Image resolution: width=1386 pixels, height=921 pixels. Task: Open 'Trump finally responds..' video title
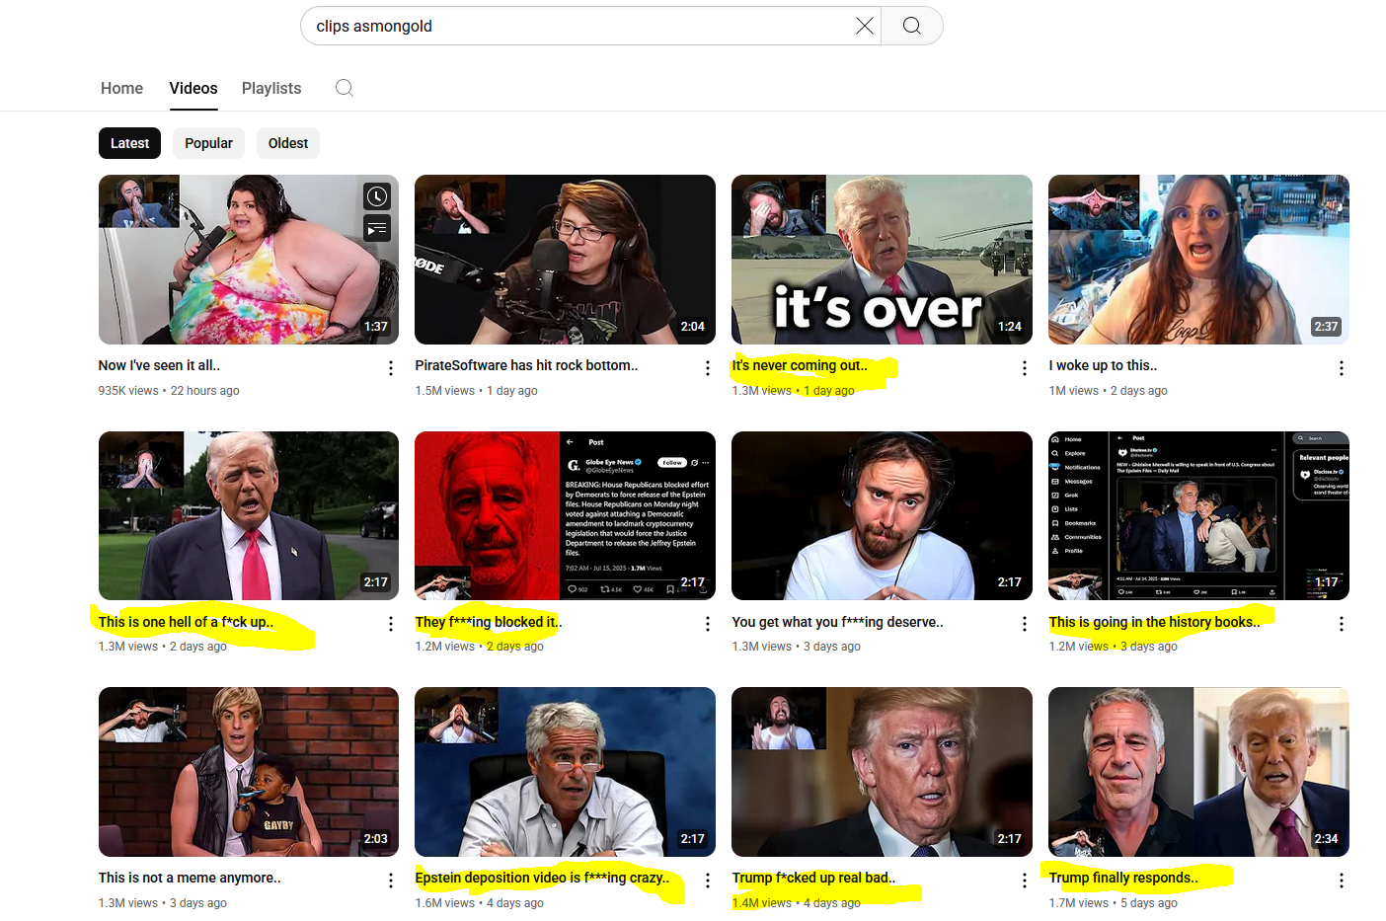(x=1123, y=878)
